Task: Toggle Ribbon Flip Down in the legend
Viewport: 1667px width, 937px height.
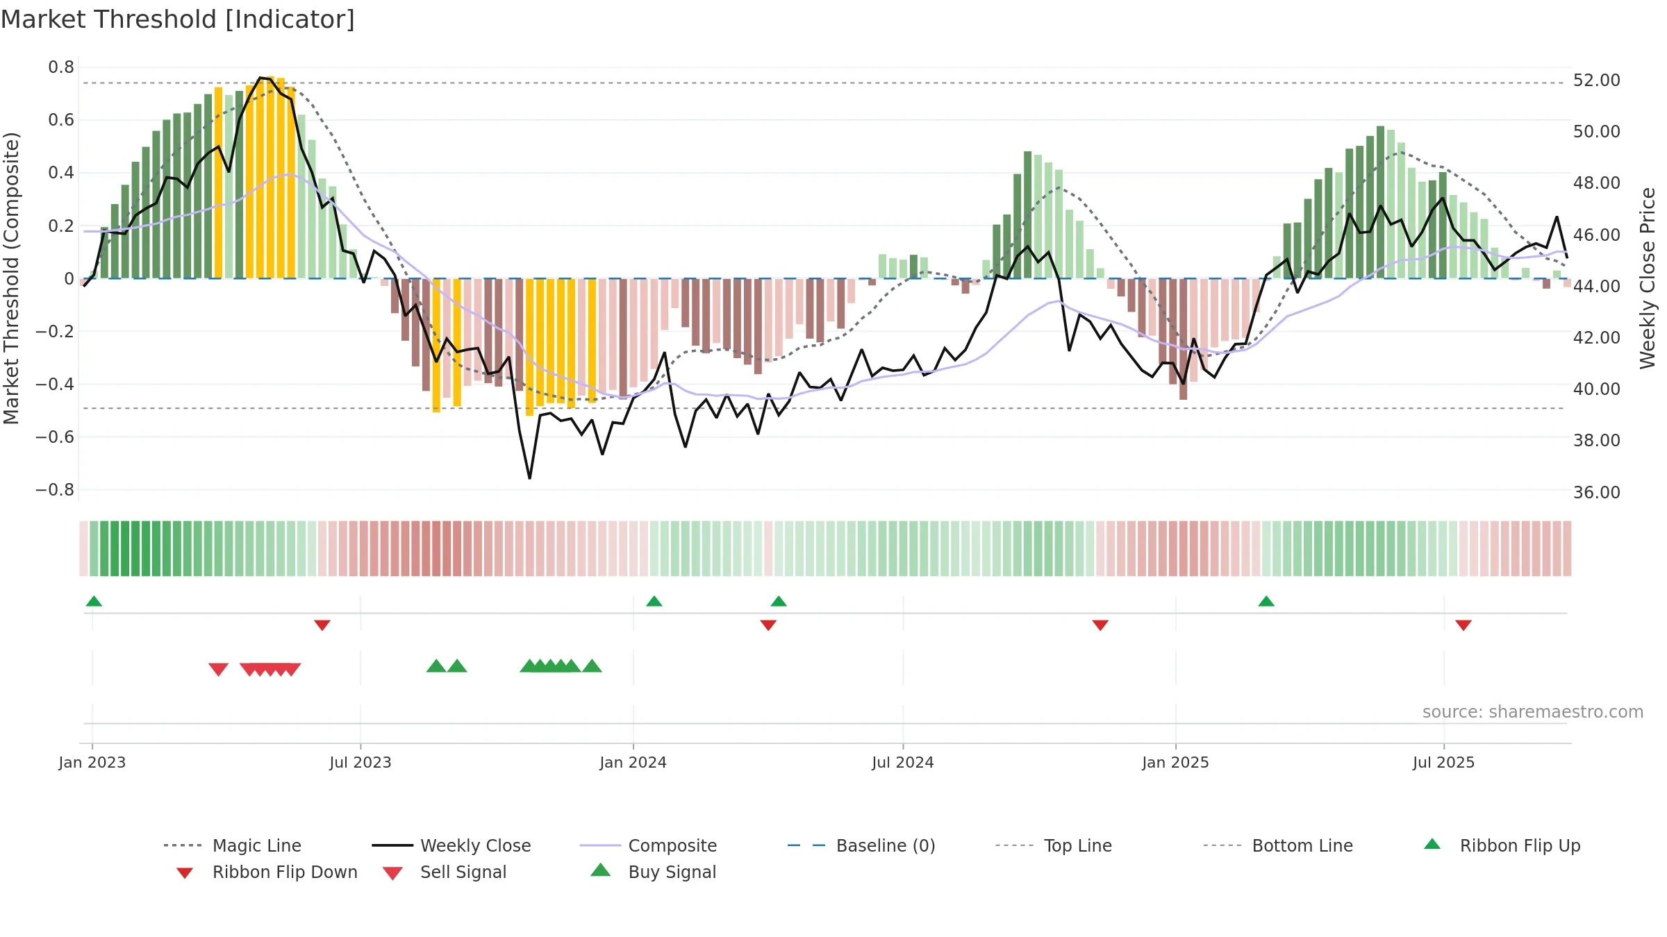Action: tap(267, 872)
